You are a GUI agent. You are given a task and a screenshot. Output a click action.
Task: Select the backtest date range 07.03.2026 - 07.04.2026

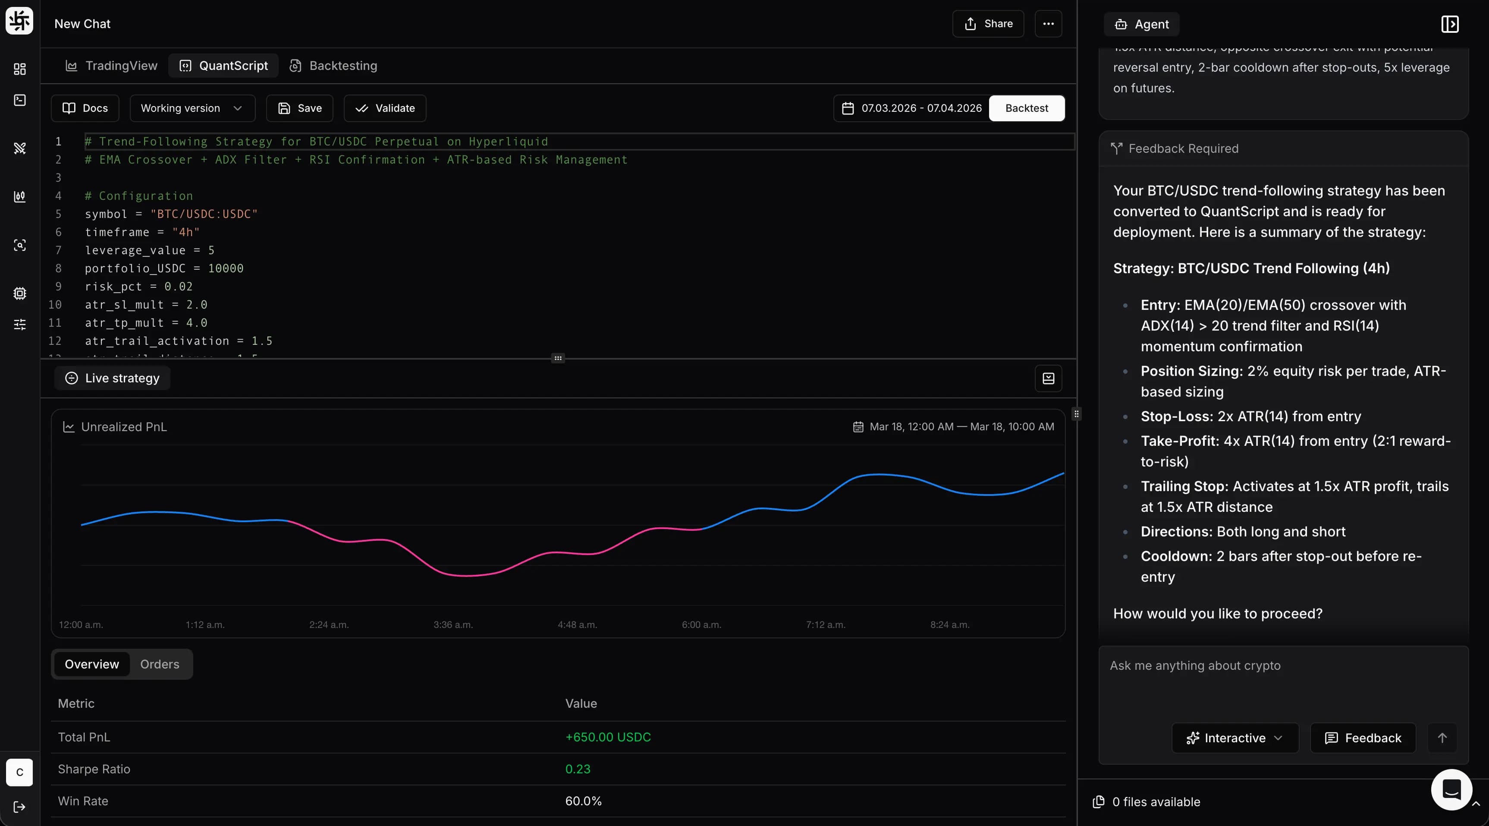tap(911, 108)
